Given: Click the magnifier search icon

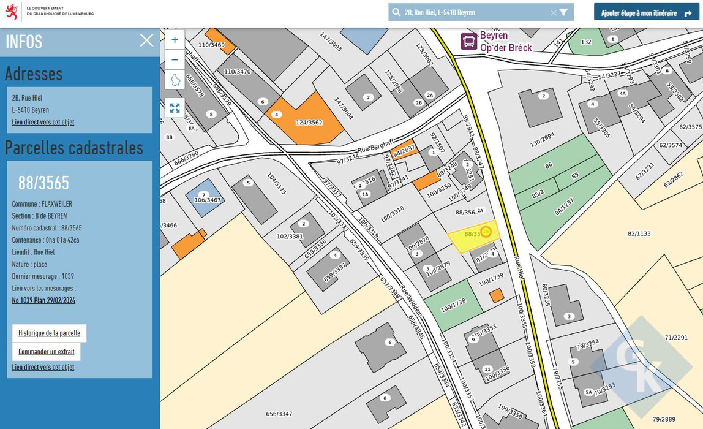Looking at the screenshot, I should point(396,12).
